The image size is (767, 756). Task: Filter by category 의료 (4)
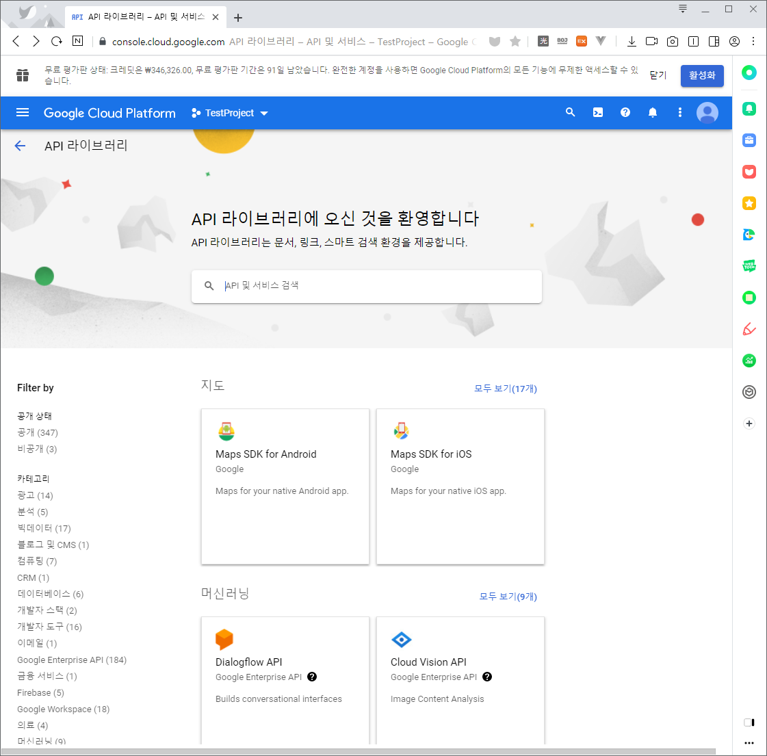33,725
